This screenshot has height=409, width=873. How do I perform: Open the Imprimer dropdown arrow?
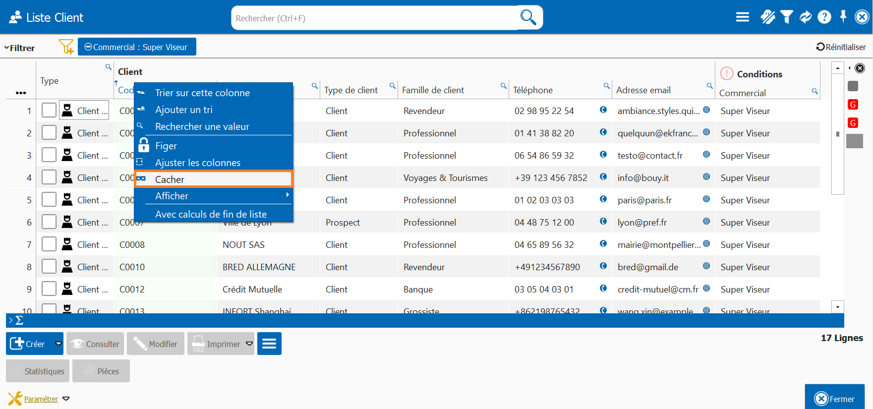point(249,344)
